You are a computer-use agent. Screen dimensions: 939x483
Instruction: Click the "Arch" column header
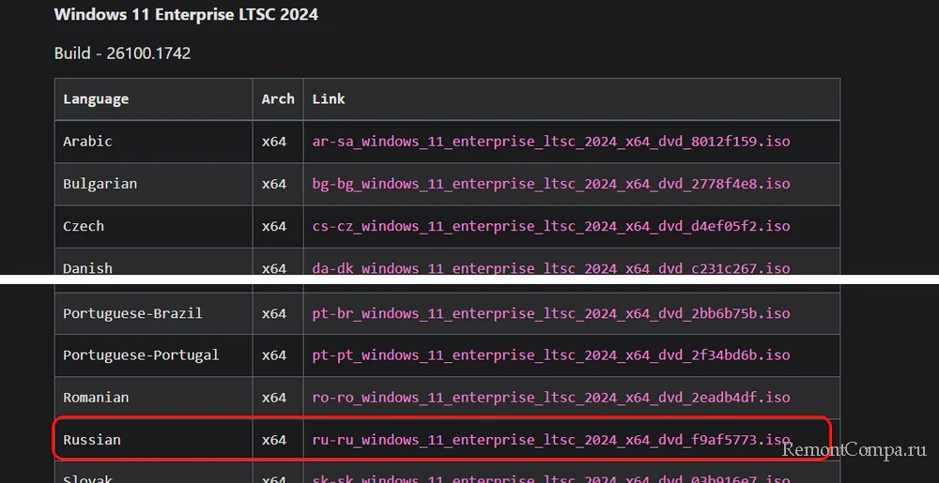pyautogui.click(x=278, y=98)
